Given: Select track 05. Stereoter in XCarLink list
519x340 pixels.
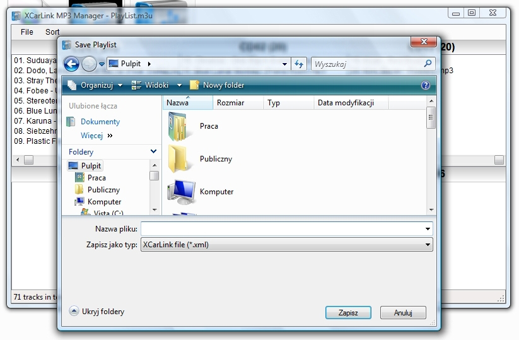Looking at the screenshot, I should (35, 101).
